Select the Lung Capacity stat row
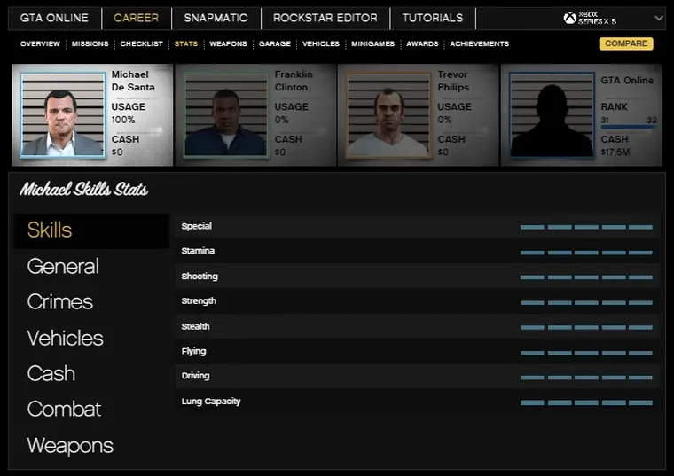The image size is (674, 476). (417, 402)
